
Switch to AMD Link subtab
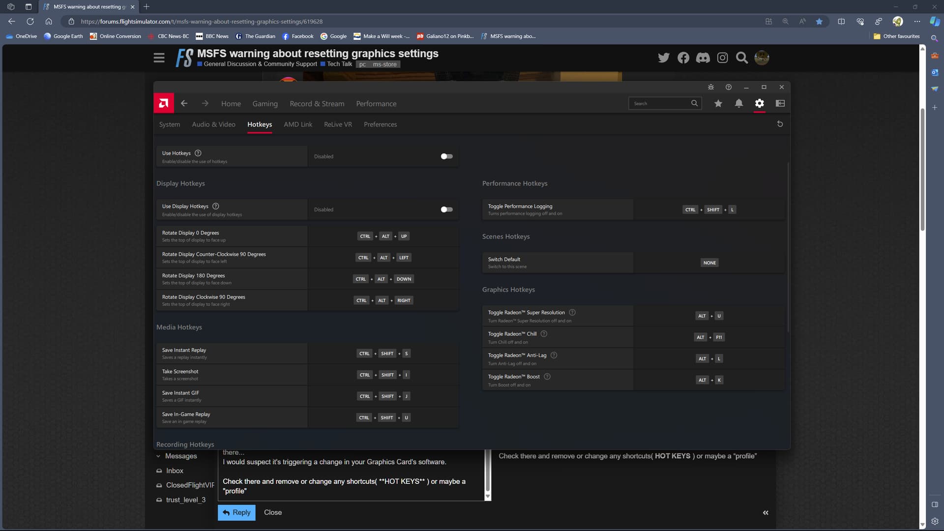coord(298,124)
